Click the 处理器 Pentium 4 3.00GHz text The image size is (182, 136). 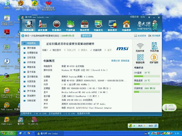77,77
